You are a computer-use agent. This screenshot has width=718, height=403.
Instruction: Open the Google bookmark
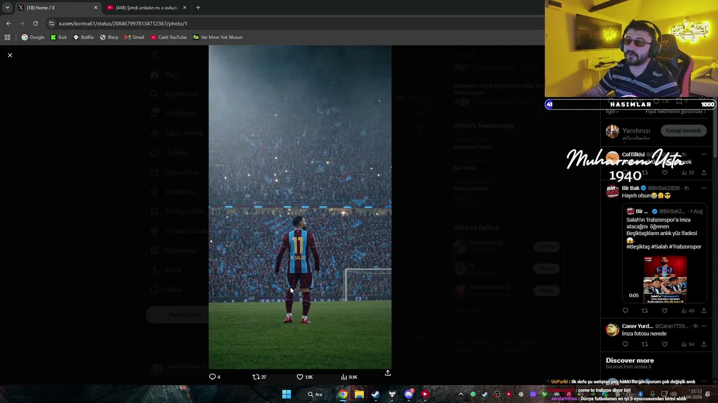(33, 38)
